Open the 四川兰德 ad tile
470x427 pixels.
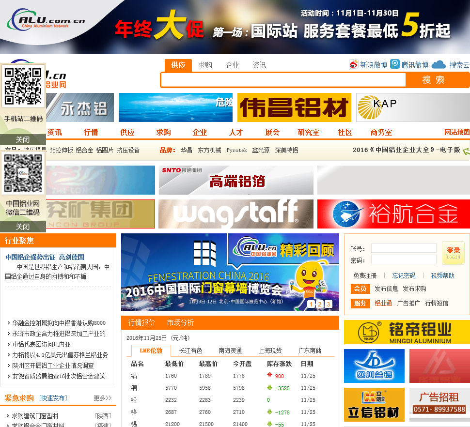click(x=374, y=366)
